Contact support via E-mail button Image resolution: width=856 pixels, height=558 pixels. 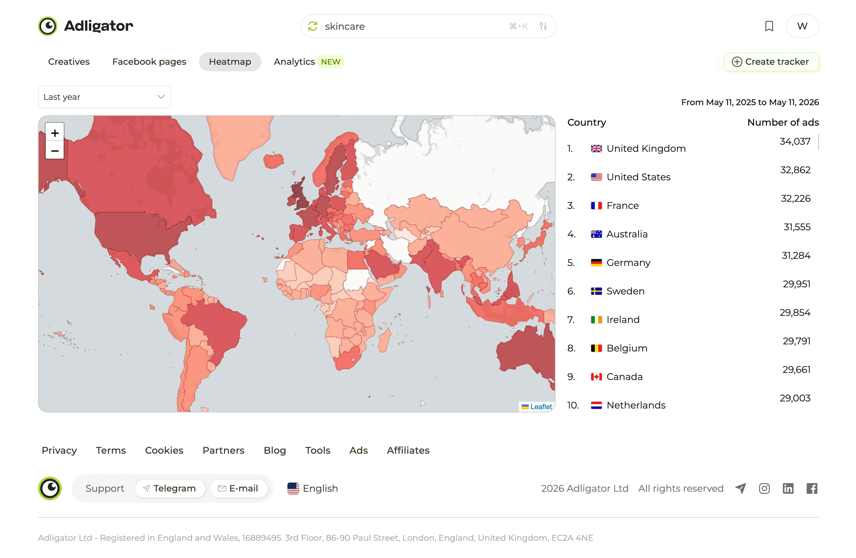point(239,488)
